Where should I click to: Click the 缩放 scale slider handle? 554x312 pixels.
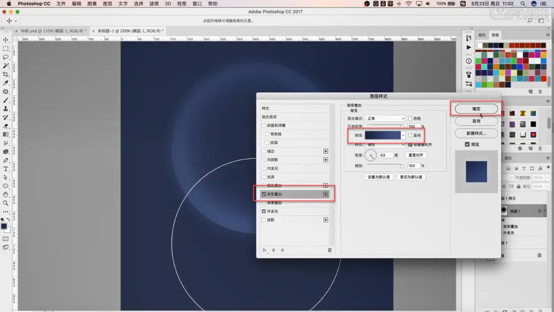[x=402, y=166]
